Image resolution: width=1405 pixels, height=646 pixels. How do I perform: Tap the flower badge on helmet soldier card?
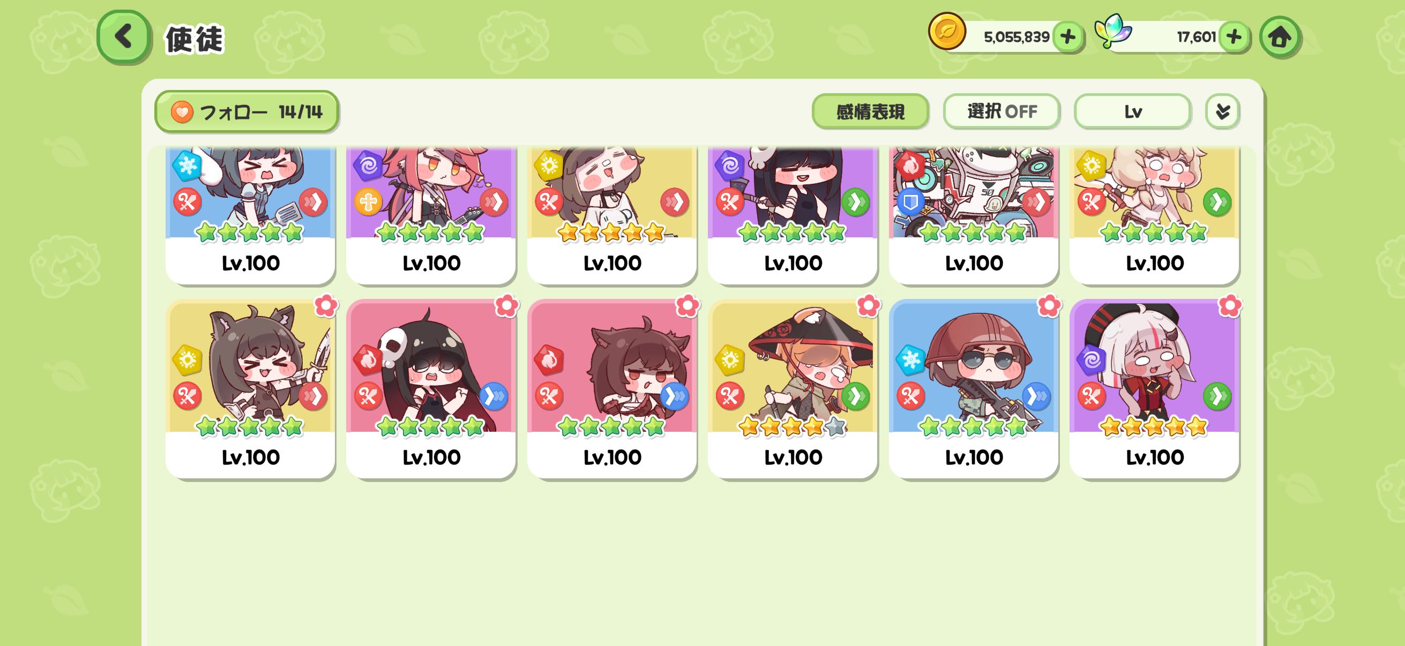point(1049,305)
